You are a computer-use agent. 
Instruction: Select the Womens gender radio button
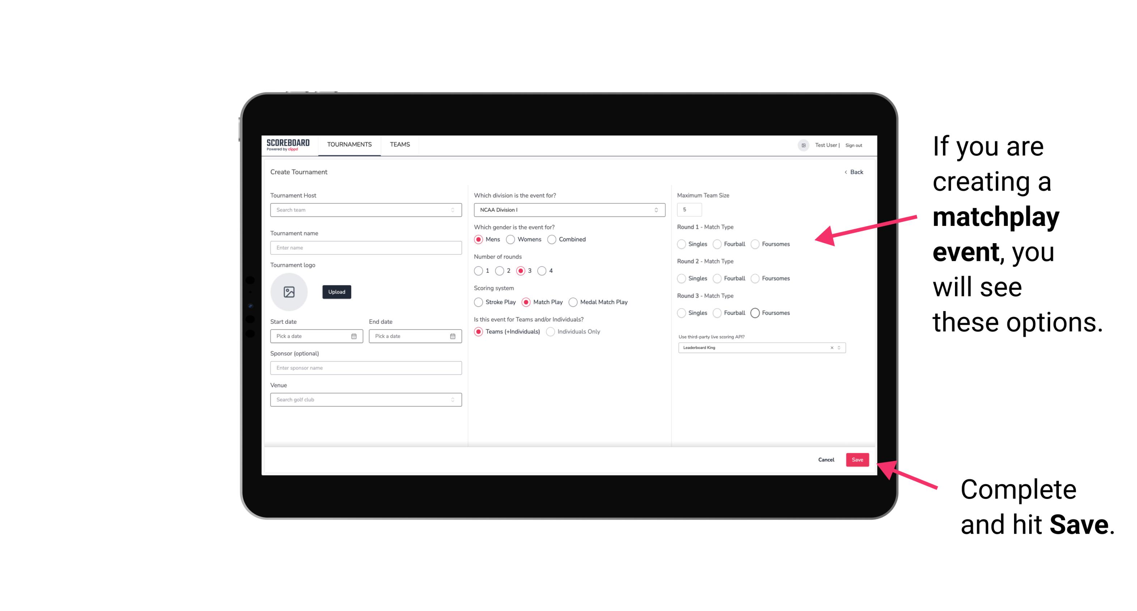click(x=512, y=239)
